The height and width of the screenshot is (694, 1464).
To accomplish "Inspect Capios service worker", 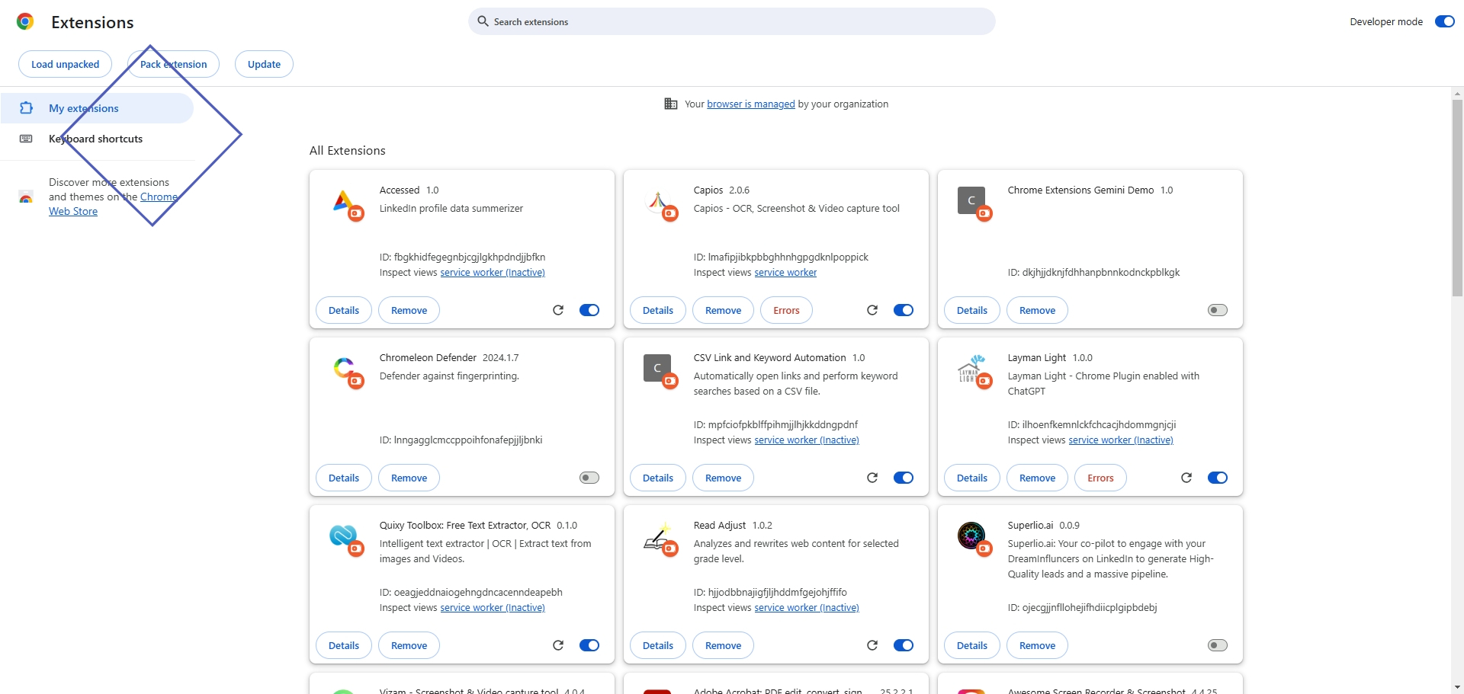I will pos(785,272).
